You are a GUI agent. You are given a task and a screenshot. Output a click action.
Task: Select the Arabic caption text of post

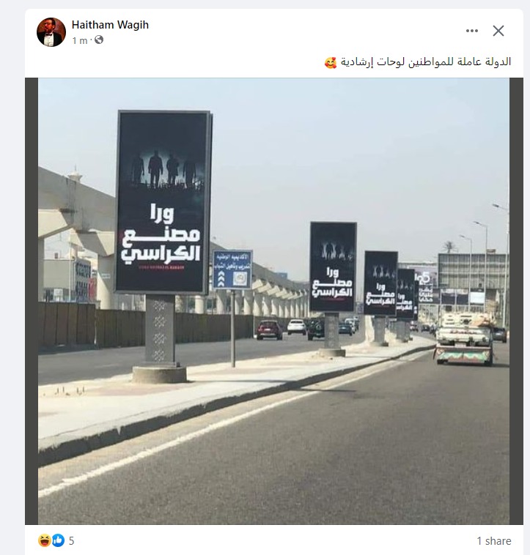(x=426, y=62)
